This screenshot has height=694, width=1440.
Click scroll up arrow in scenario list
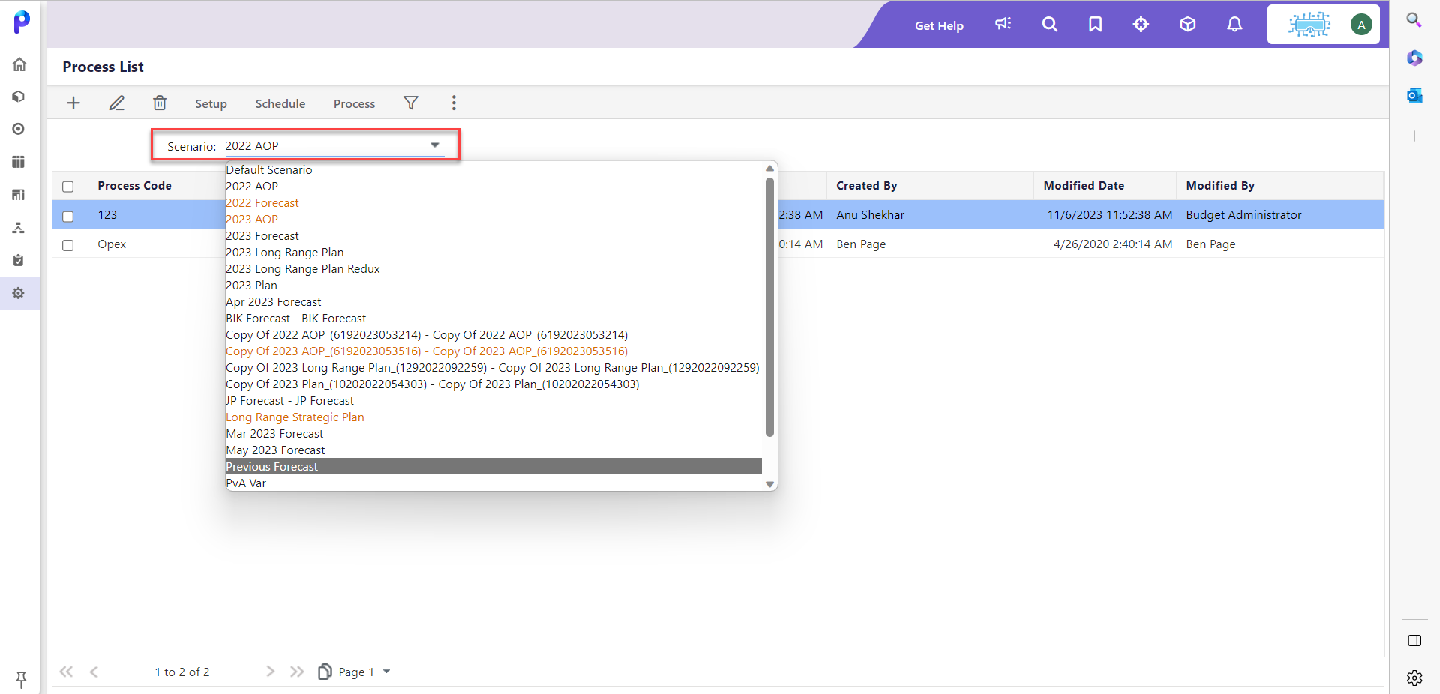pyautogui.click(x=769, y=168)
